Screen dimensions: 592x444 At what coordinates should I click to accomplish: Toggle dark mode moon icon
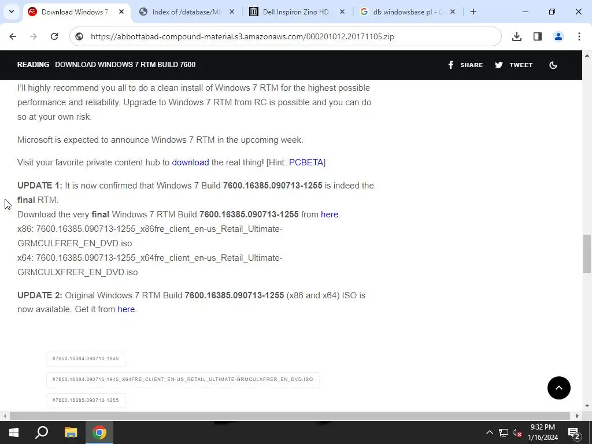pyautogui.click(x=553, y=65)
